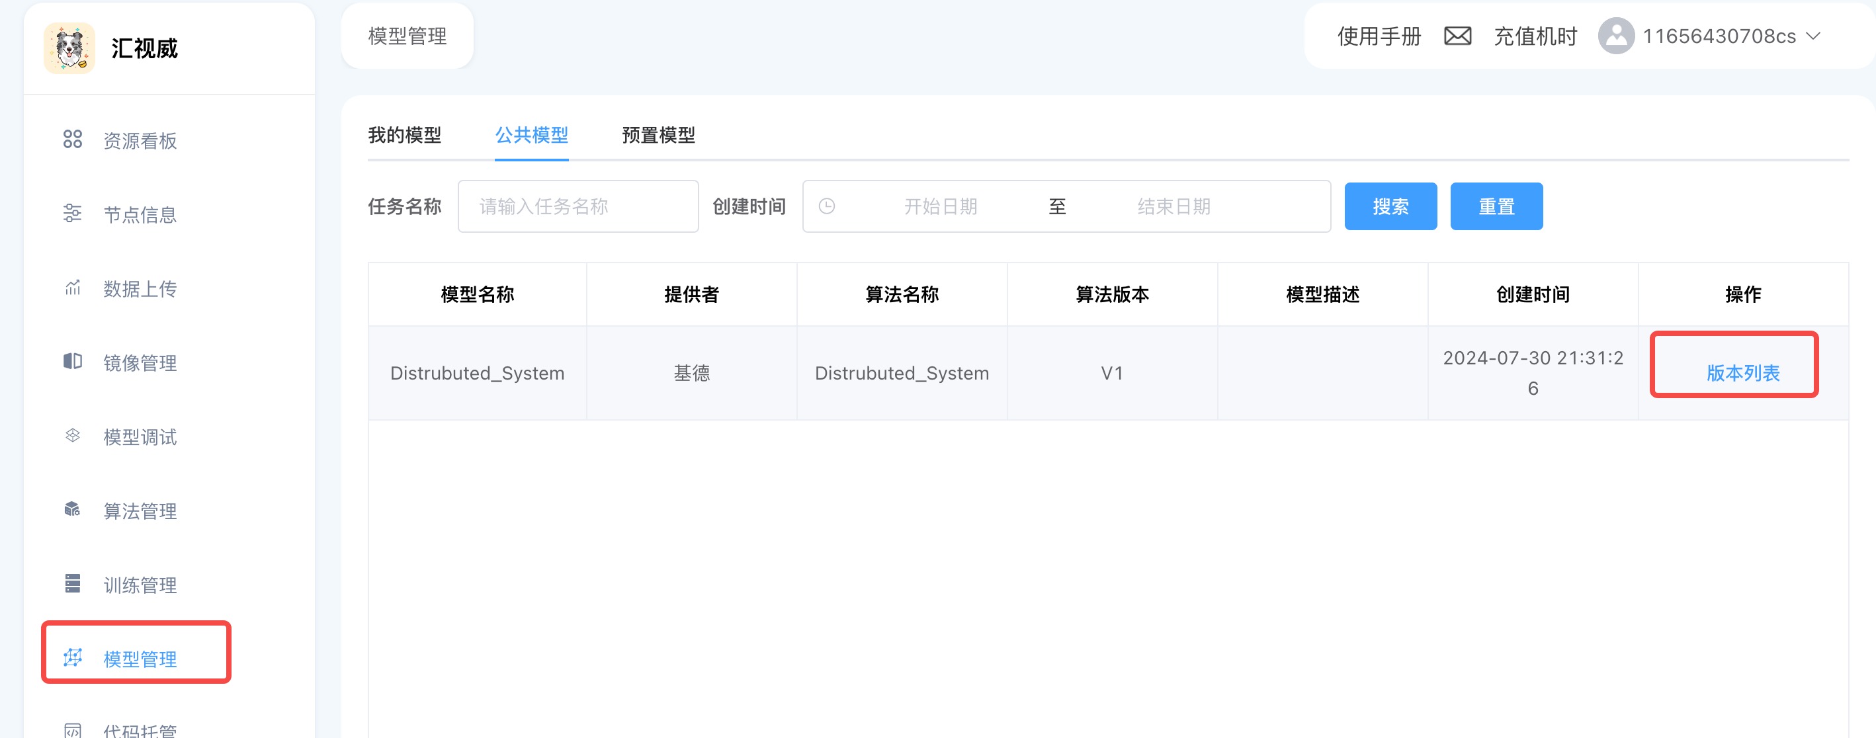Click the 数据上传 chart icon

tap(72, 288)
